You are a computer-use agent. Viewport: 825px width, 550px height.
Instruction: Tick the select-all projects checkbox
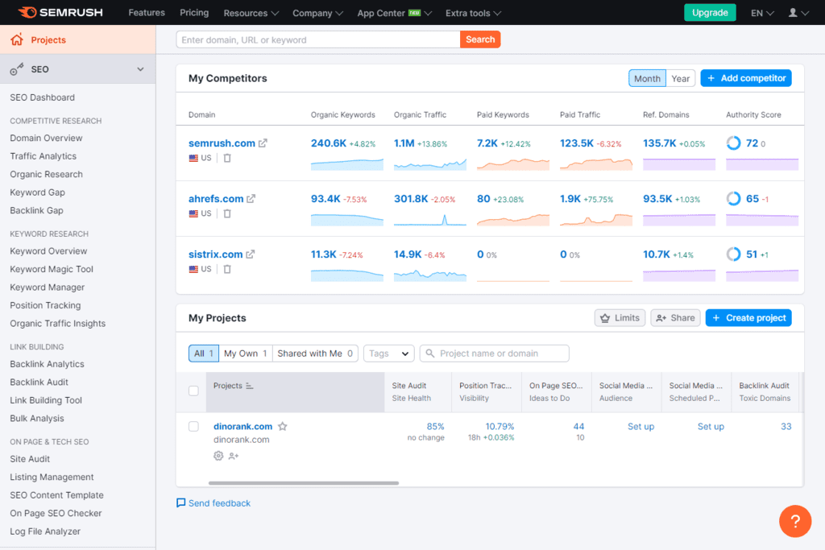193,391
